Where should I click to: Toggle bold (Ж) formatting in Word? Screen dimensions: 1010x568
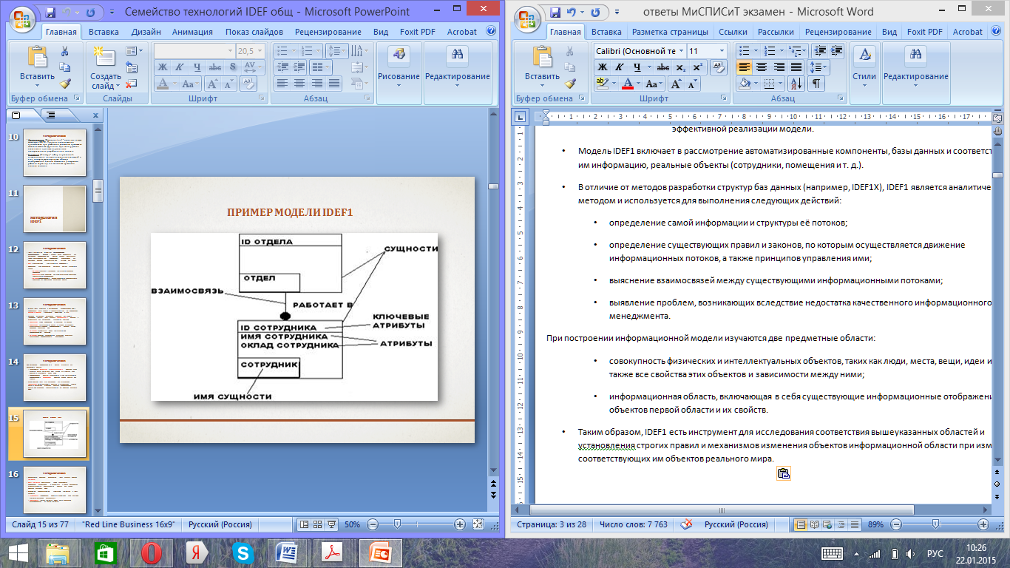(x=602, y=67)
